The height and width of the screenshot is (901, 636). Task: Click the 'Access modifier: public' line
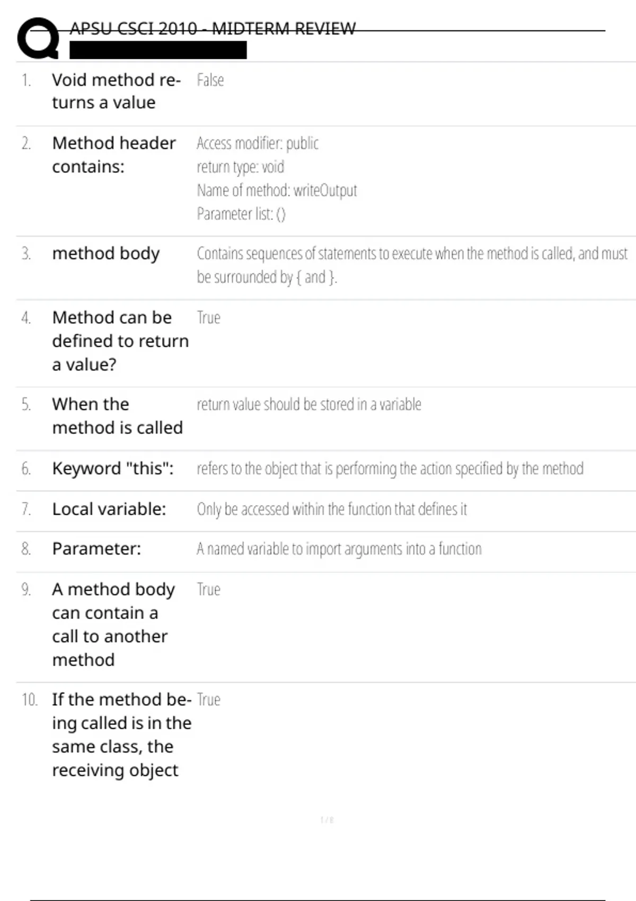(x=258, y=143)
